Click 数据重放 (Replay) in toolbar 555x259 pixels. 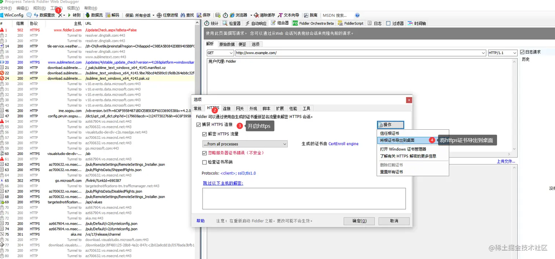point(44,15)
